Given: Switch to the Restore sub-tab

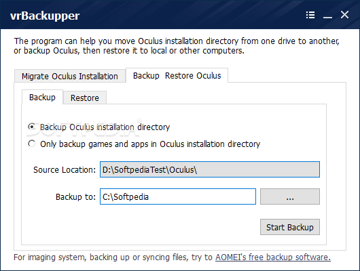Looking at the screenshot, I should pyautogui.click(x=85, y=98).
